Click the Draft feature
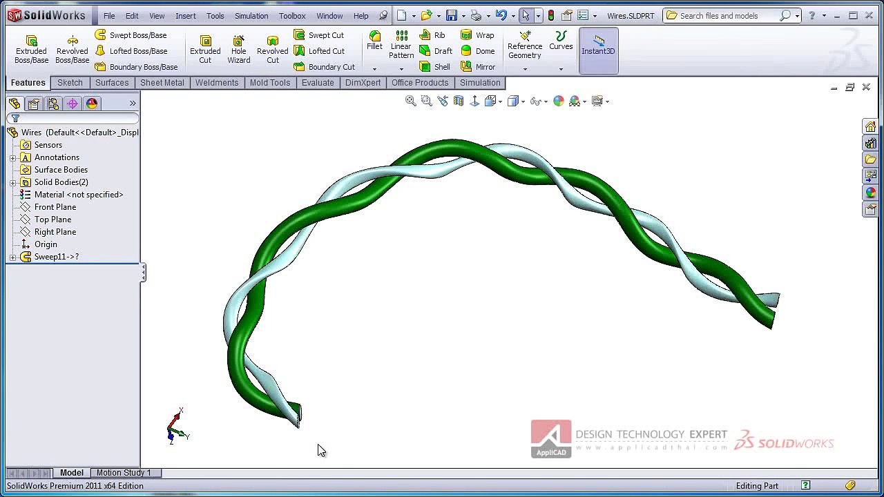This screenshot has height=497, width=884. 436,51
